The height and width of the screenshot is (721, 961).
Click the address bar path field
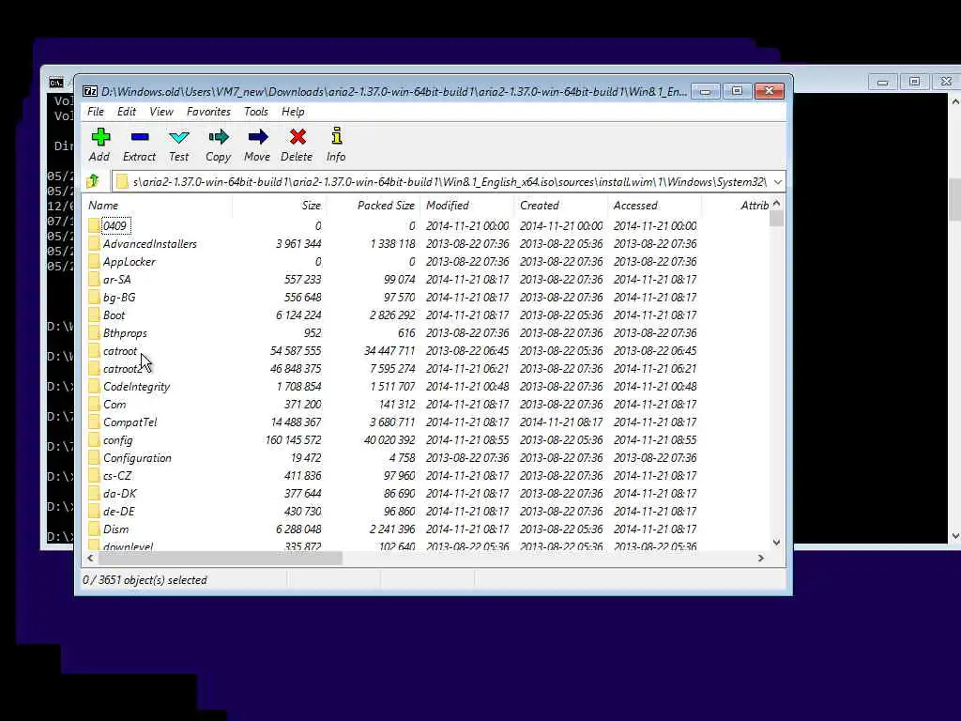pos(449,181)
